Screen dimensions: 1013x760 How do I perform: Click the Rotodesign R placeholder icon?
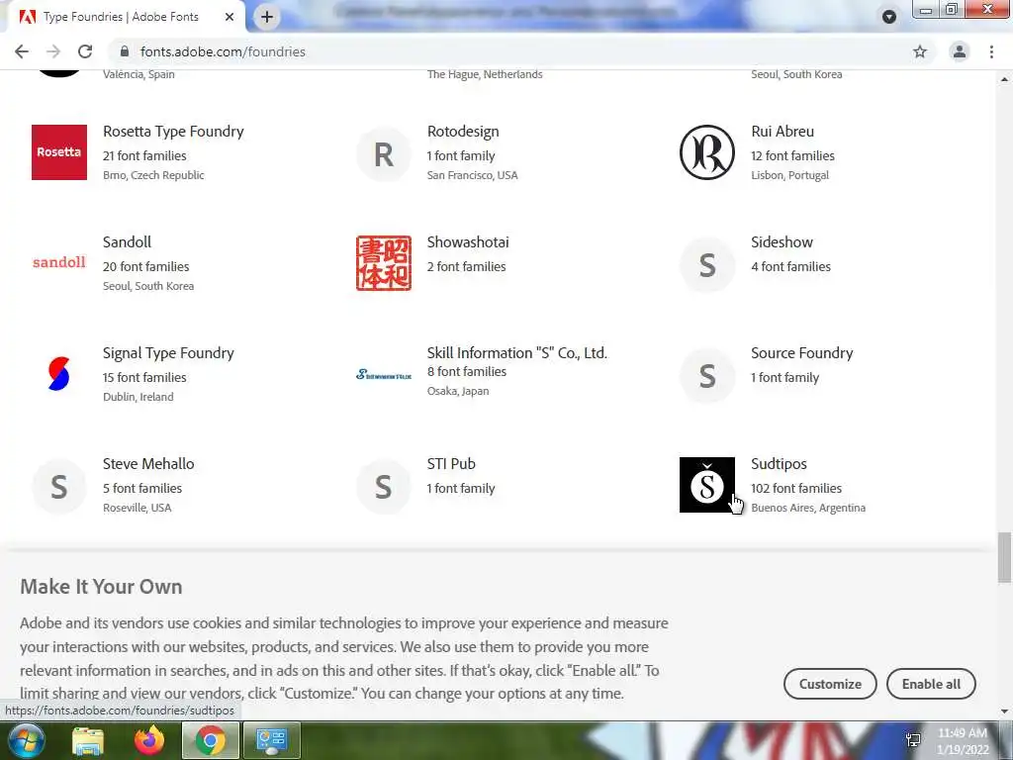coord(384,154)
